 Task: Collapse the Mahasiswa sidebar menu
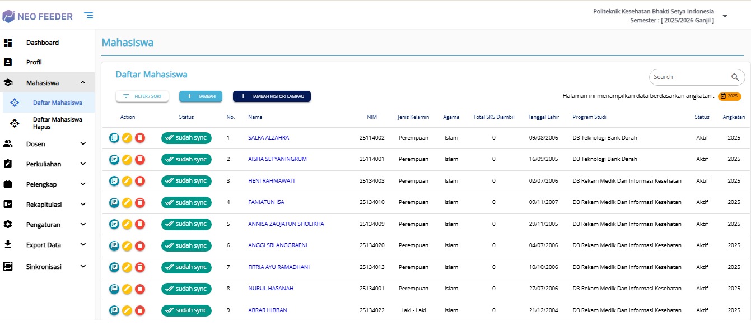coord(83,83)
